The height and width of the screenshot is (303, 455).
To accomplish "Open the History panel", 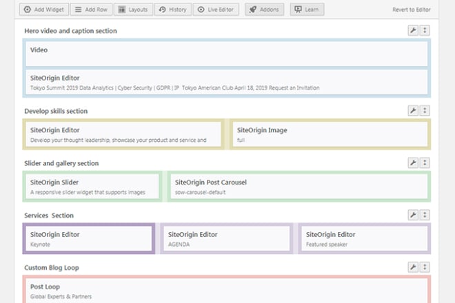I will click(172, 10).
